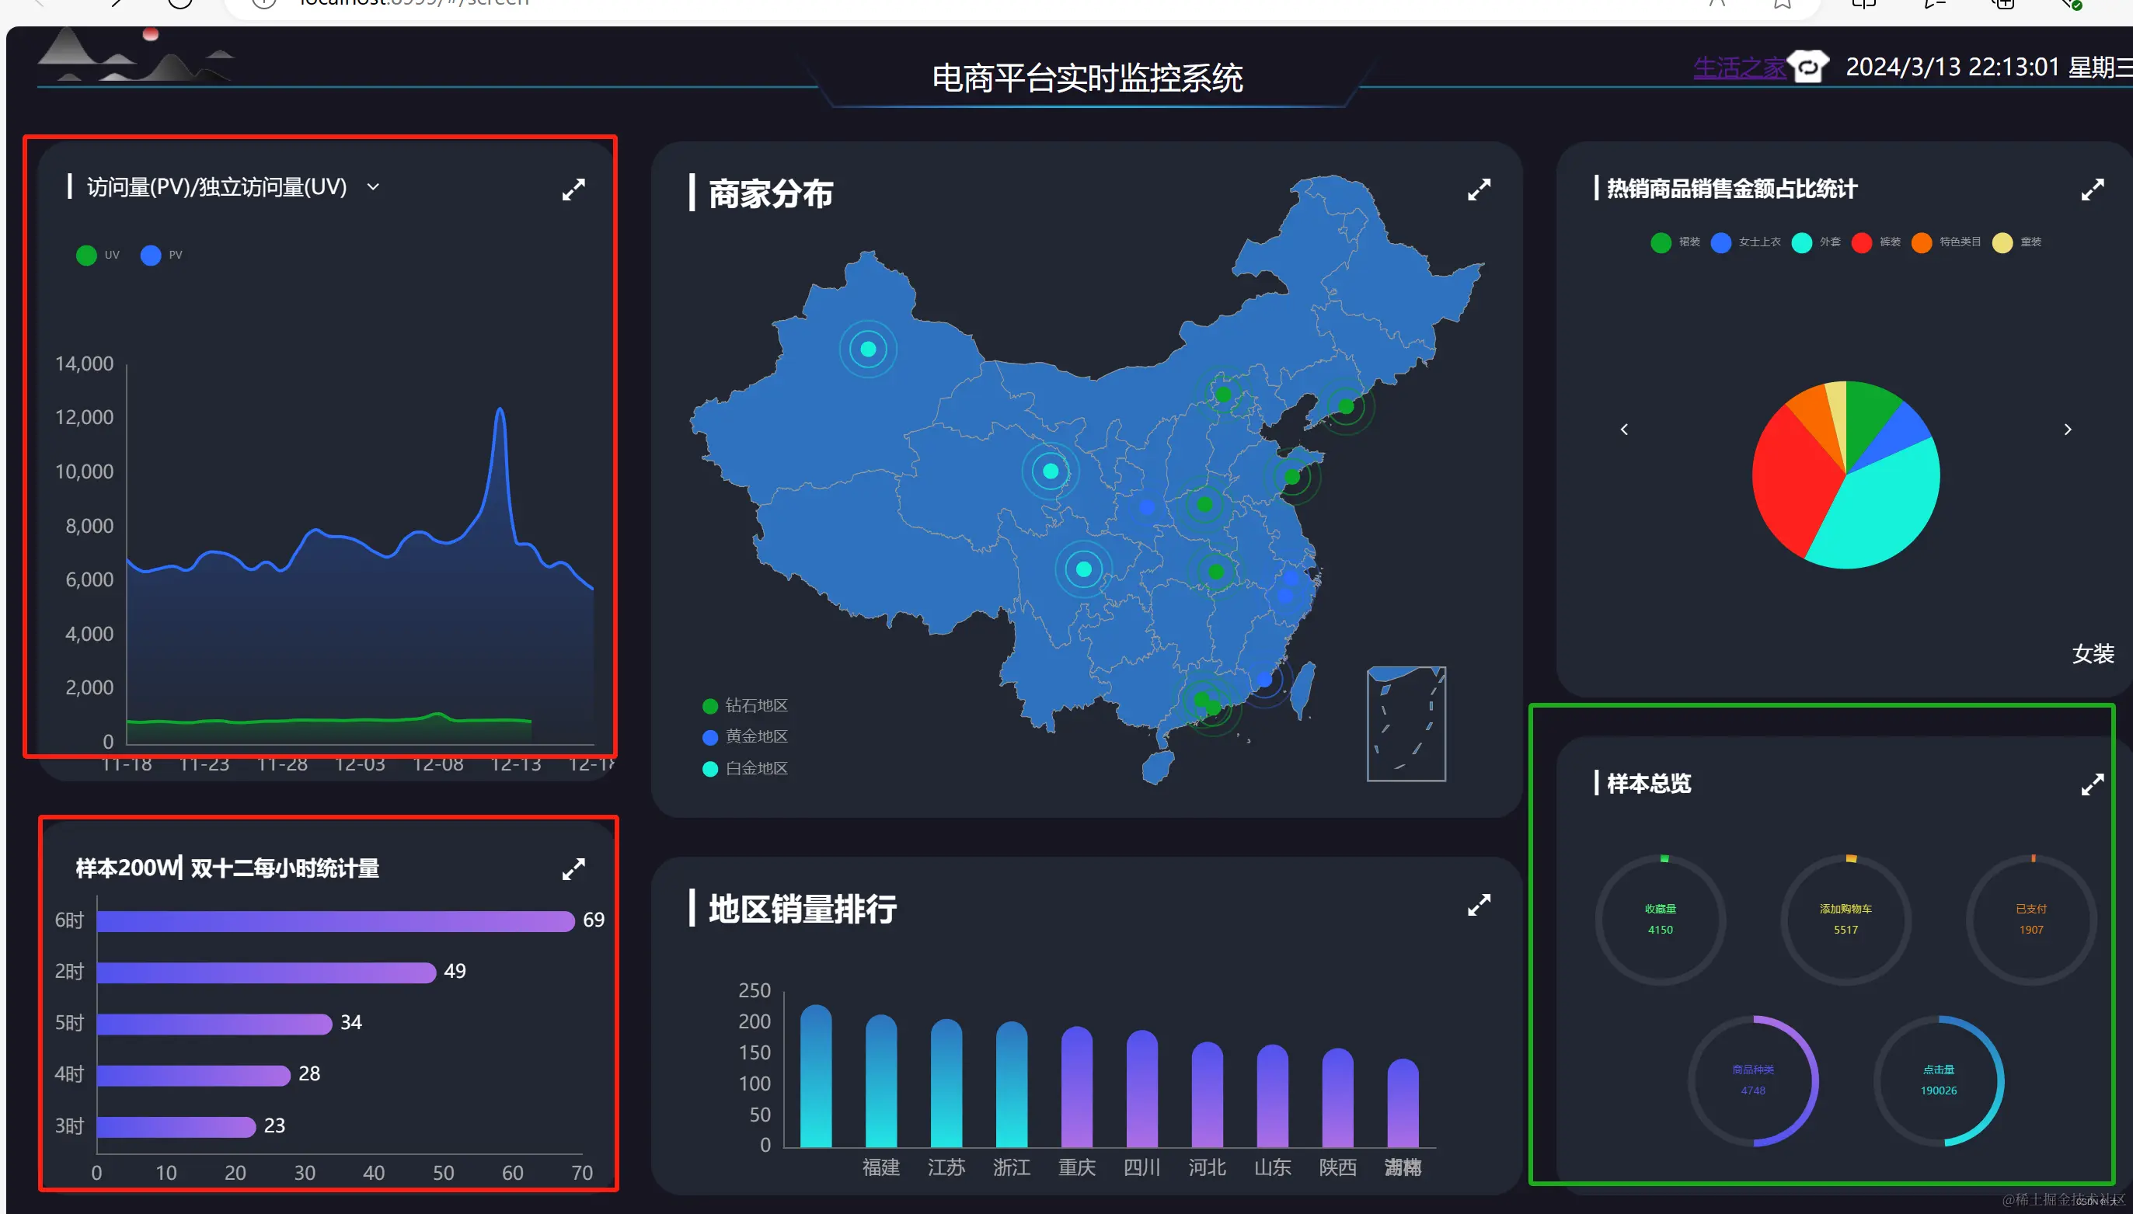Viewport: 2133px width, 1214px height.
Task: Open the 访问量(PV)/独立访问量(UV) title dropdown arrow
Action: tap(373, 186)
